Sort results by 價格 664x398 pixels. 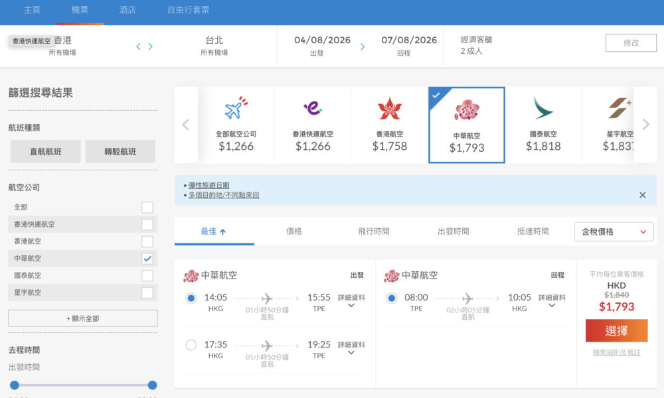click(294, 232)
